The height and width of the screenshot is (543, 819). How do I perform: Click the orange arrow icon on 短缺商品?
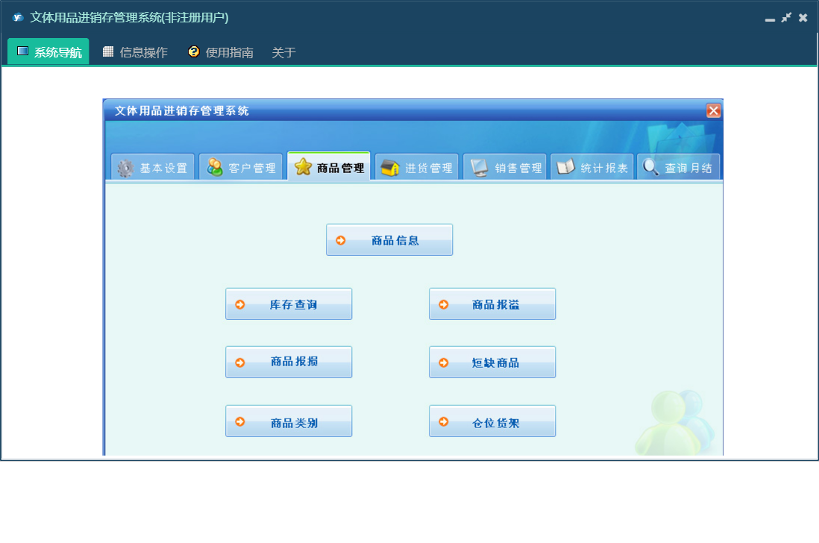pyautogui.click(x=444, y=362)
